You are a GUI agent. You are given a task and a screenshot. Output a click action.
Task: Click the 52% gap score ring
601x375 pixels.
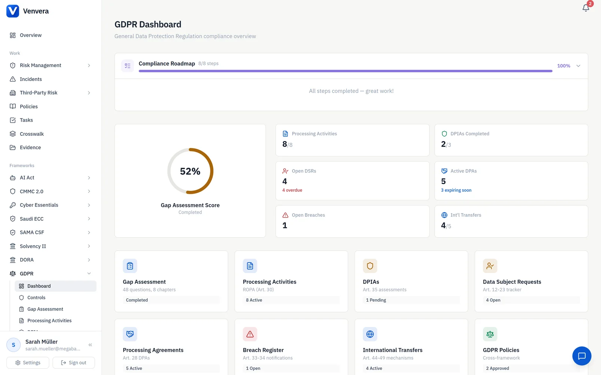(190, 171)
